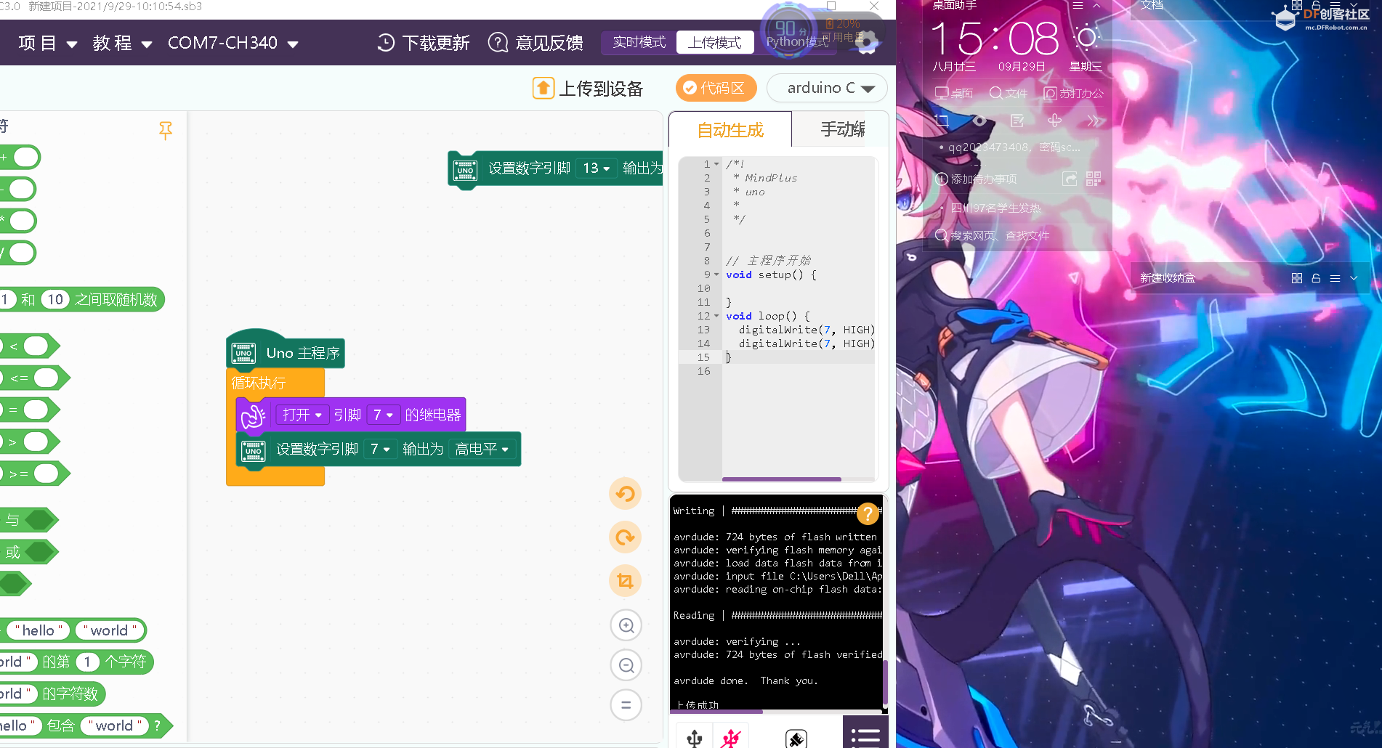This screenshot has height=748, width=1382.
Task: Switch to 实时模式
Action: 639,42
